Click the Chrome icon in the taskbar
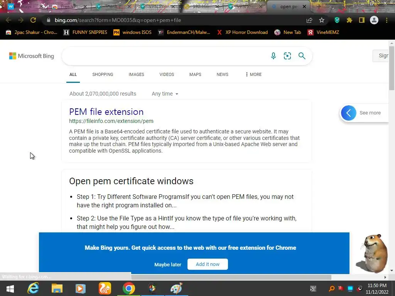Screen dimensions: 395x296 [128, 288]
